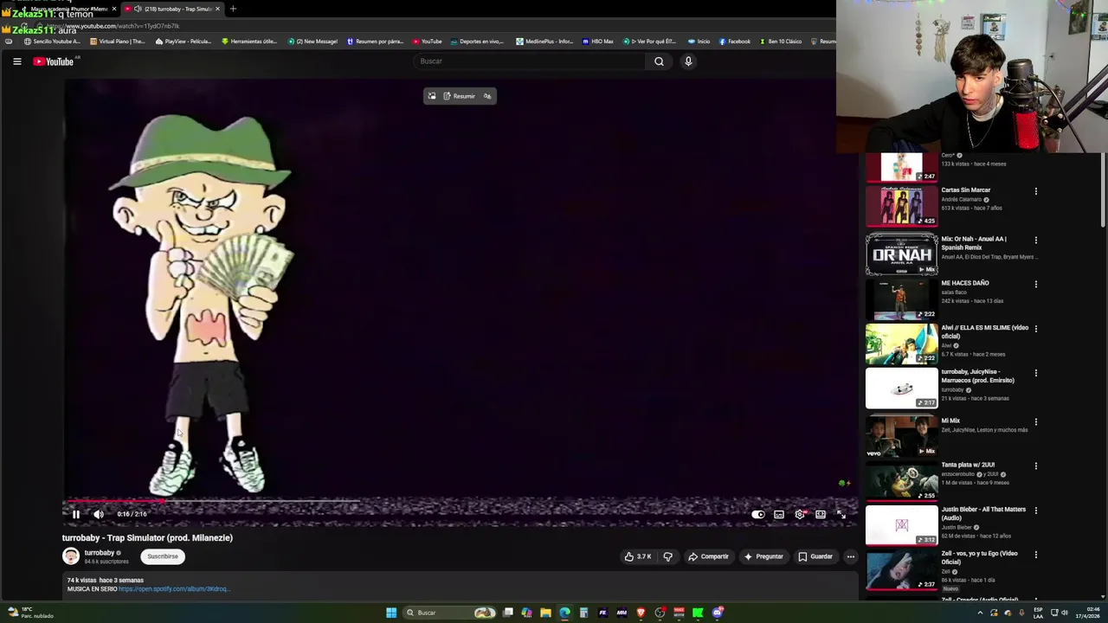Open the taskbar weather widget
This screenshot has width=1108, height=623.
click(30, 613)
